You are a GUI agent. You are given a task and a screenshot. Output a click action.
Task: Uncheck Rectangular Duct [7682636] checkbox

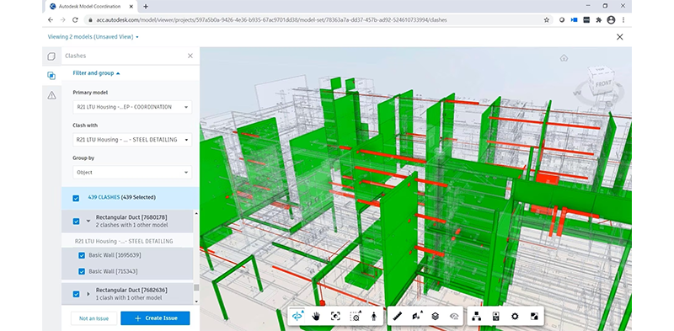tap(76, 294)
